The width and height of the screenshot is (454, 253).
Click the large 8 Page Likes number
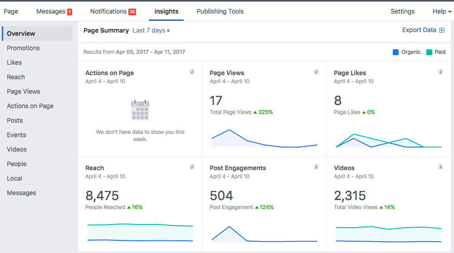[x=337, y=100]
